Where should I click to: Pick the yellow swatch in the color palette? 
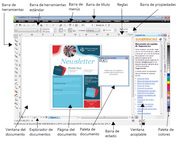(x=168, y=82)
